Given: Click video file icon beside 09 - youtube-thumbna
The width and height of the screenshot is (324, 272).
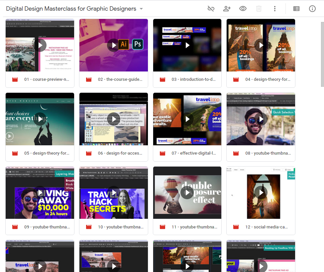Looking at the screenshot, I should 15,227.
